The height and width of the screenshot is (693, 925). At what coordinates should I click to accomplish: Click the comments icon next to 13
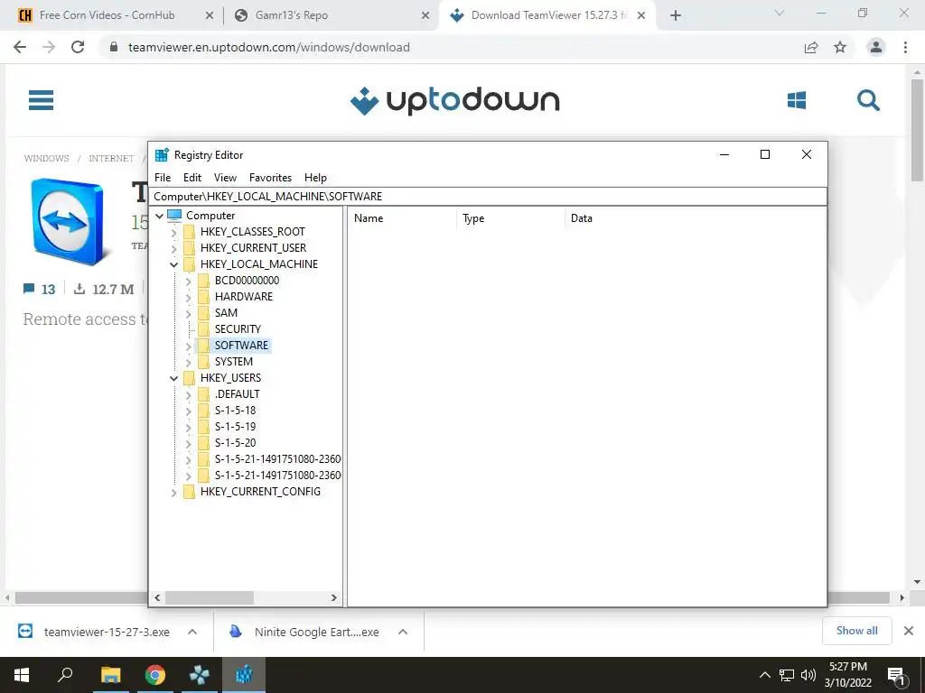[29, 289]
